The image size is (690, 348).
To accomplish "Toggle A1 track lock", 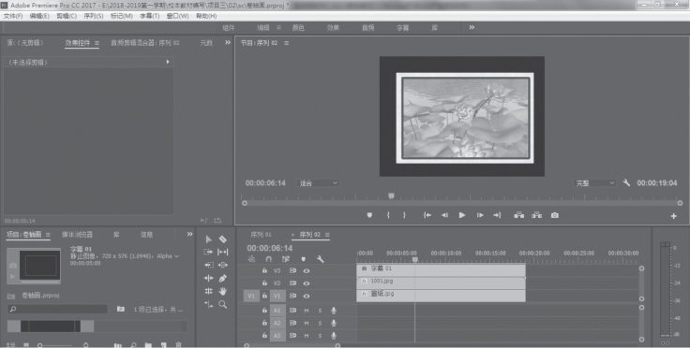I will point(264,311).
